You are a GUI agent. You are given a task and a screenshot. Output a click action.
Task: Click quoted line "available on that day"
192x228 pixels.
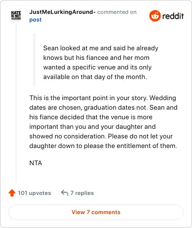click(x=95, y=77)
